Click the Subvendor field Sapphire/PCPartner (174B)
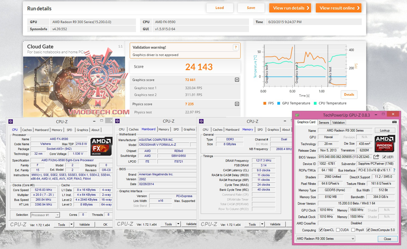 tap(376, 164)
